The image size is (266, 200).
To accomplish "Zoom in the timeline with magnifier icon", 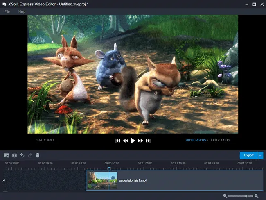I will click(x=257, y=196).
